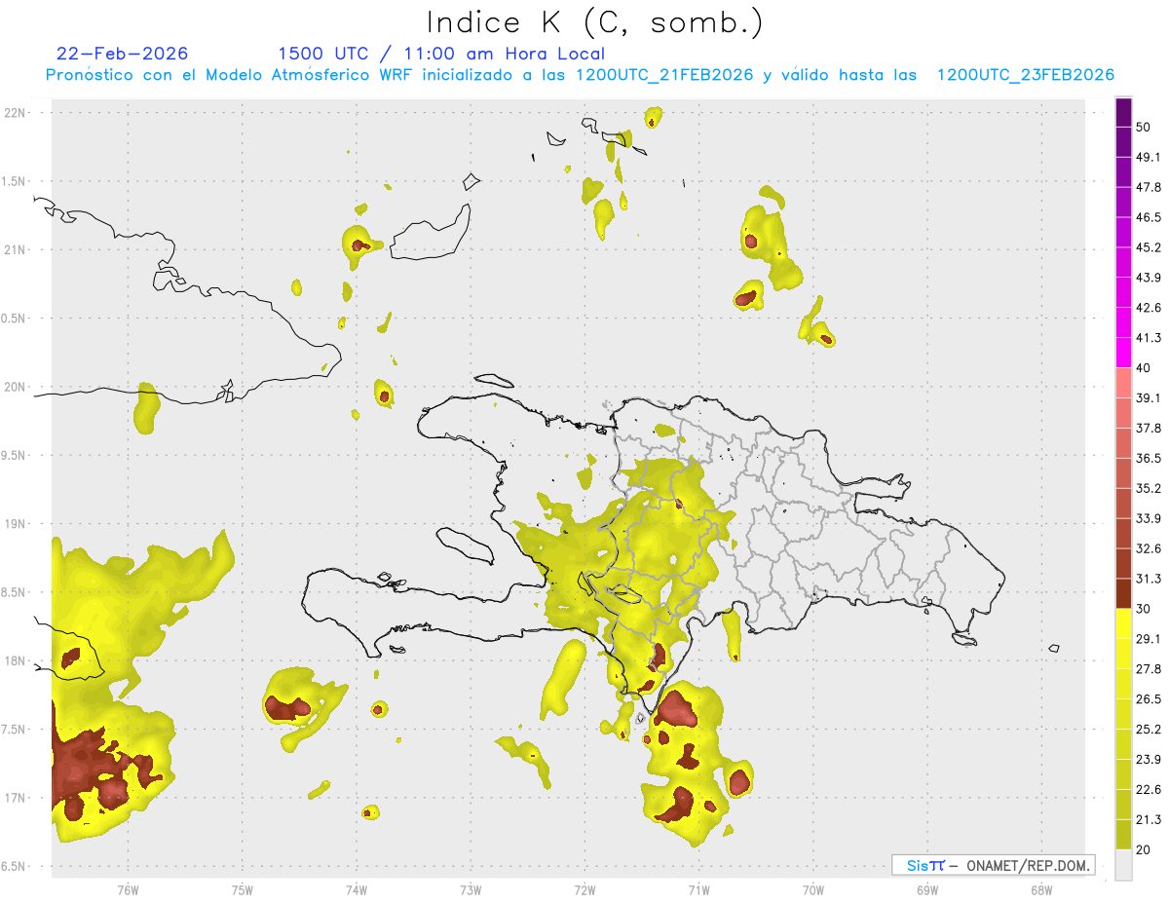Click the "25.2" color scale label
This screenshot has width=1169, height=903.
[1149, 730]
